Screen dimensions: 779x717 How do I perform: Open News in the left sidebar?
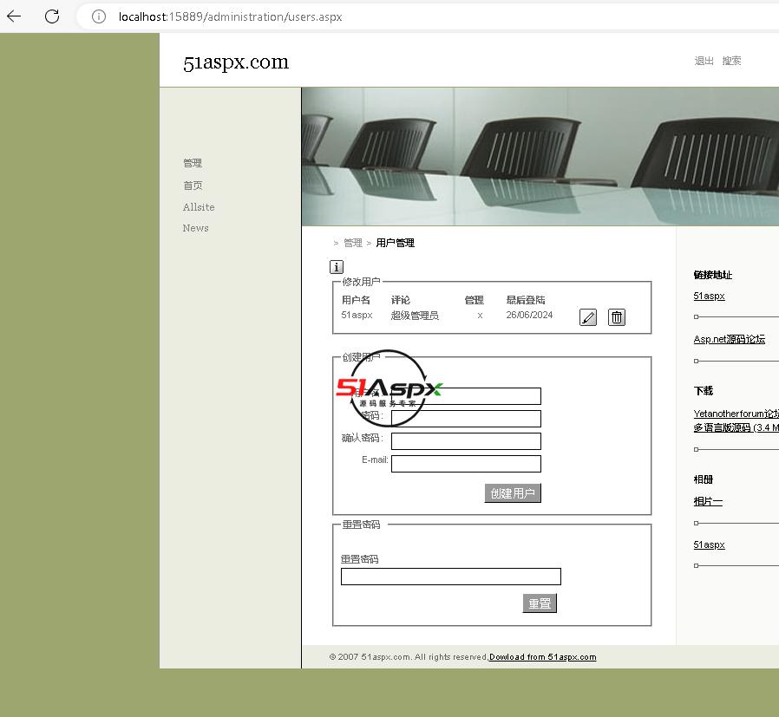click(196, 228)
